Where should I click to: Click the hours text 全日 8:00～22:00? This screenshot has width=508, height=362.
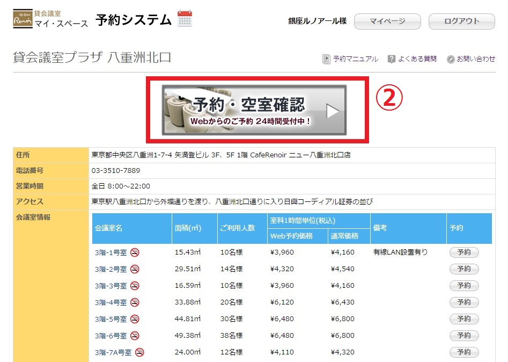(121, 186)
